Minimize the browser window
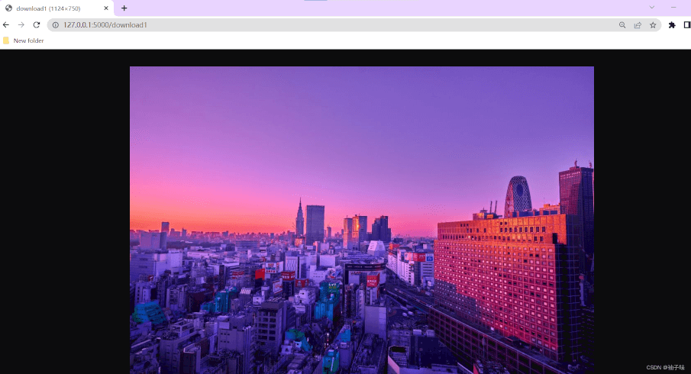The width and height of the screenshot is (691, 374). (x=673, y=8)
